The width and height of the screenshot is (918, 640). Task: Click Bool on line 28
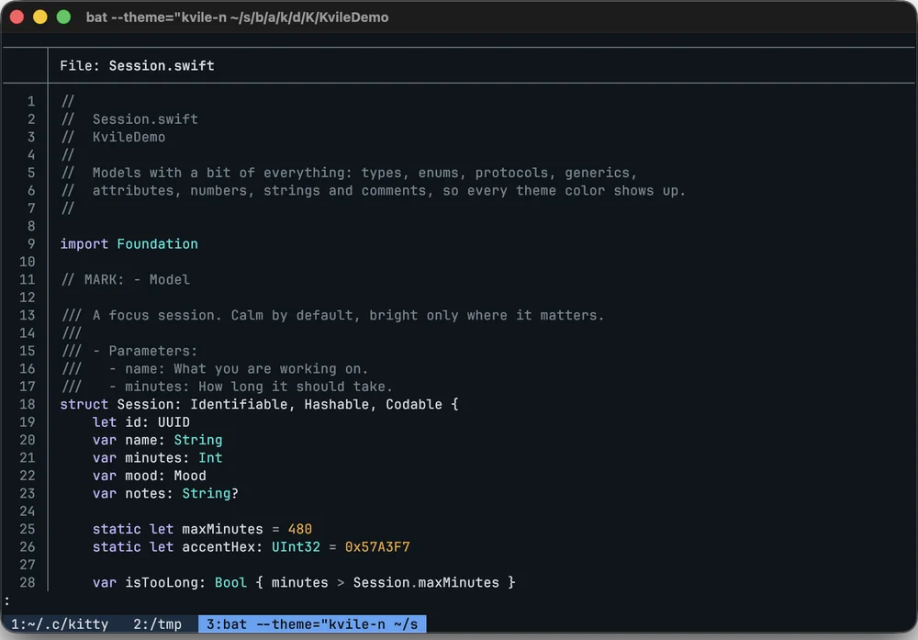point(230,583)
